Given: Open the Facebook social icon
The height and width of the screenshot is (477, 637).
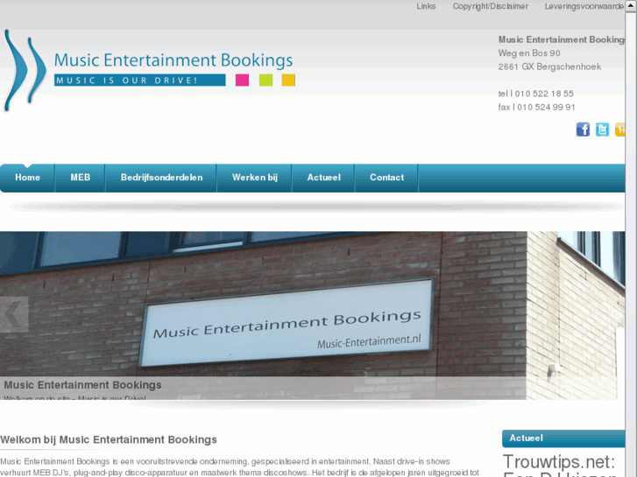Looking at the screenshot, I should pyautogui.click(x=583, y=130).
